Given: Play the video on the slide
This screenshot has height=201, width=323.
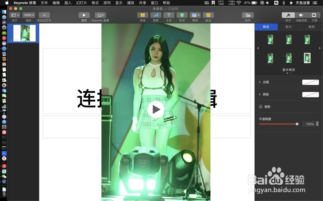Looking at the screenshot, I should tap(156, 110).
